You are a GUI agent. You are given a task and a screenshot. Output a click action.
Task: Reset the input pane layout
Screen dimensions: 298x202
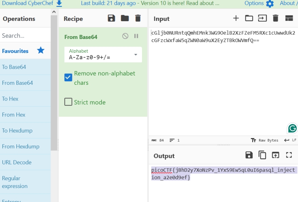(x=289, y=18)
